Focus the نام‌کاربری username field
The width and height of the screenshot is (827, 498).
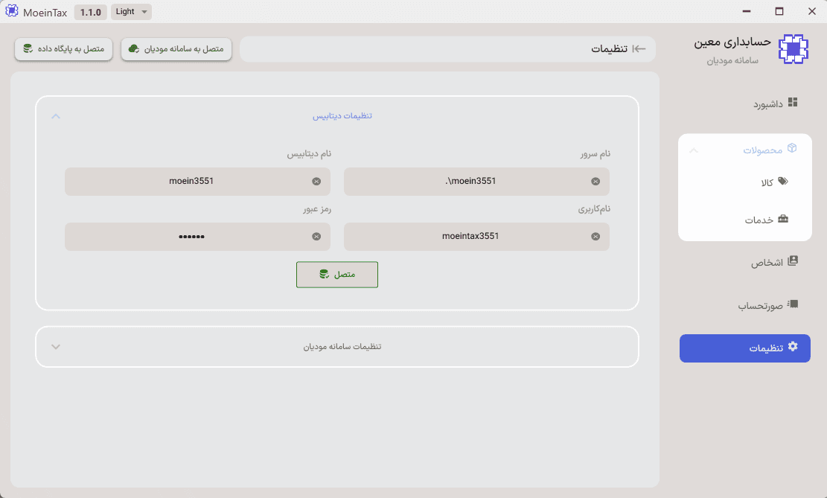pos(477,236)
